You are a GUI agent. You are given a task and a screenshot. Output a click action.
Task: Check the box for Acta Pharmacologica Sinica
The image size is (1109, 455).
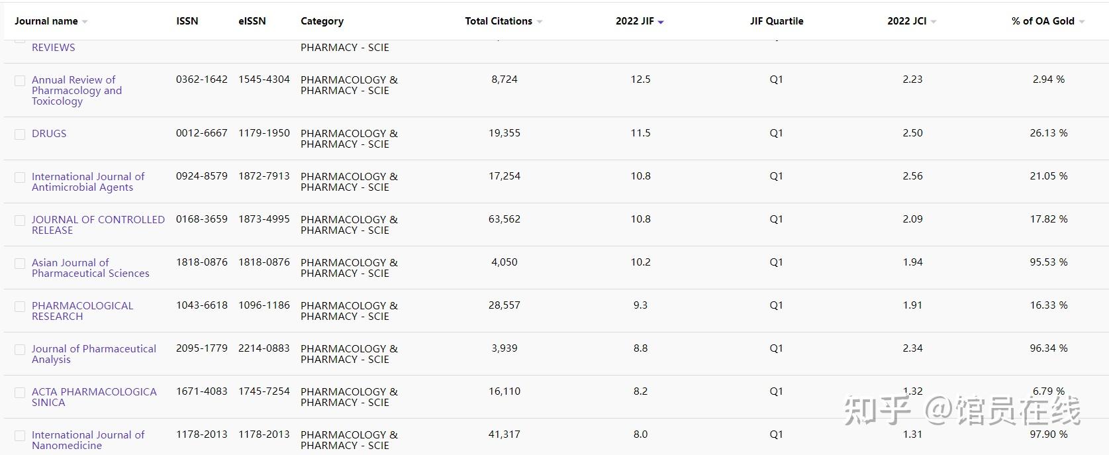20,393
